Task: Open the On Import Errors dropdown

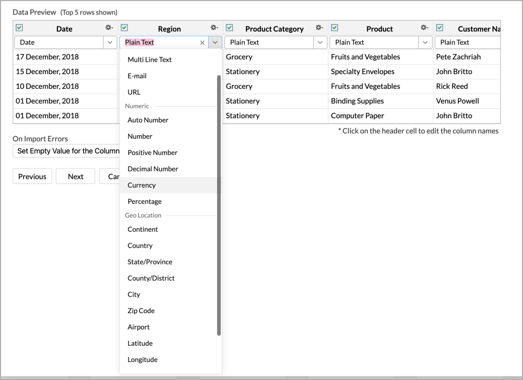Action: click(x=66, y=151)
